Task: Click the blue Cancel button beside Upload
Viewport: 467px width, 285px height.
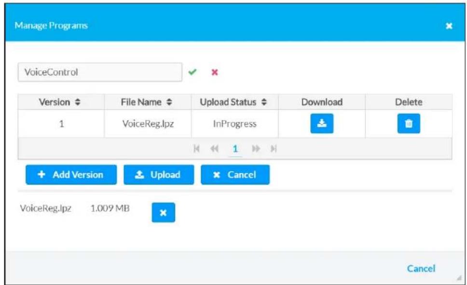Action: tap(235, 175)
